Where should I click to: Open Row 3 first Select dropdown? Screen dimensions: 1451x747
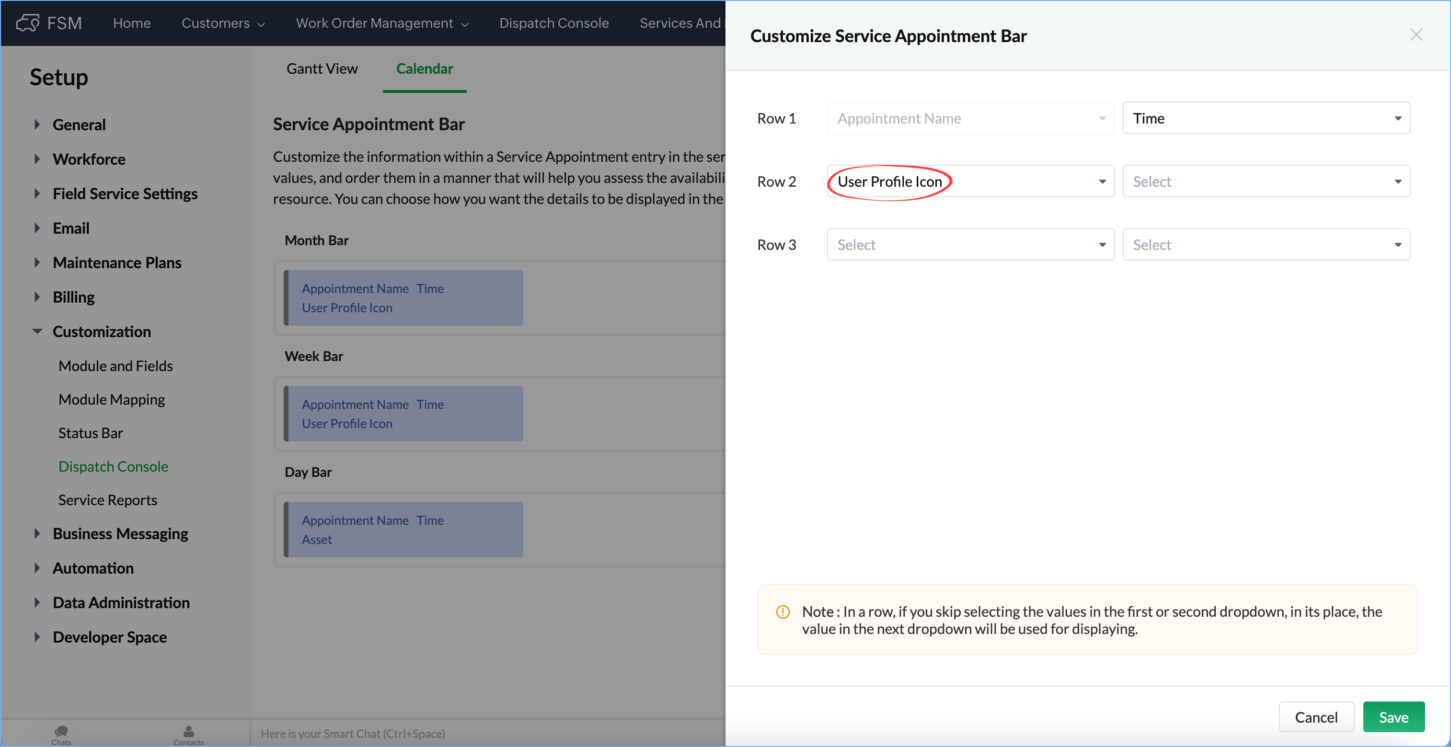point(970,245)
